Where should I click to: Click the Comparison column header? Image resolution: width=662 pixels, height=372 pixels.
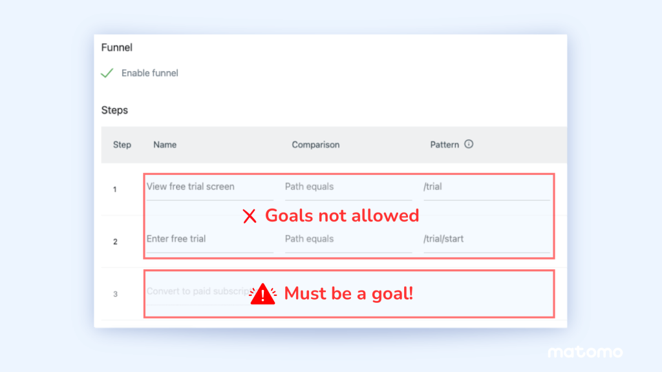click(315, 145)
